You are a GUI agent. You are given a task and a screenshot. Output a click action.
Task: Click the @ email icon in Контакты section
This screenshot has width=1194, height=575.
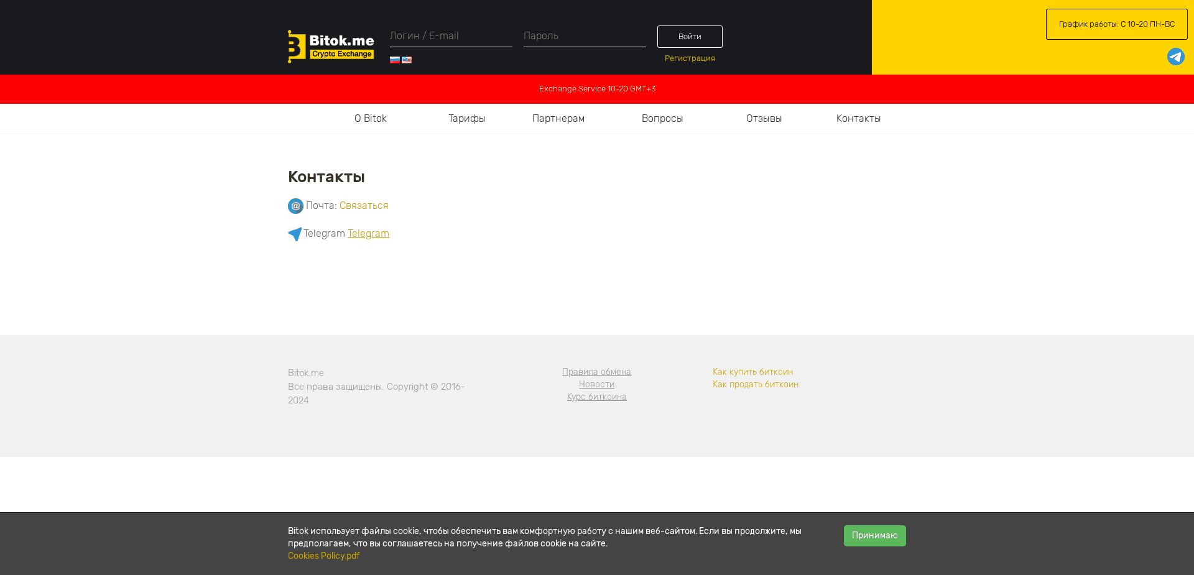click(295, 206)
